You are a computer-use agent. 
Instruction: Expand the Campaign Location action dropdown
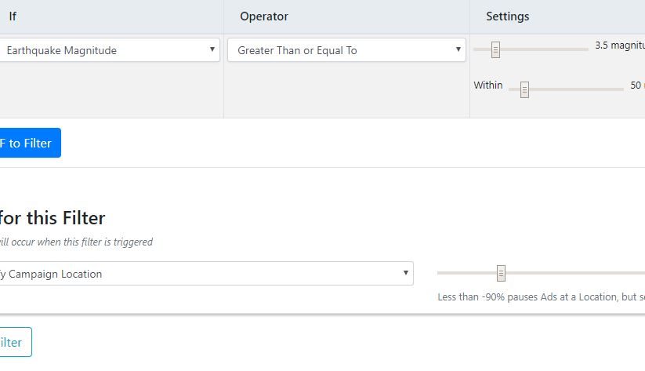[205, 274]
